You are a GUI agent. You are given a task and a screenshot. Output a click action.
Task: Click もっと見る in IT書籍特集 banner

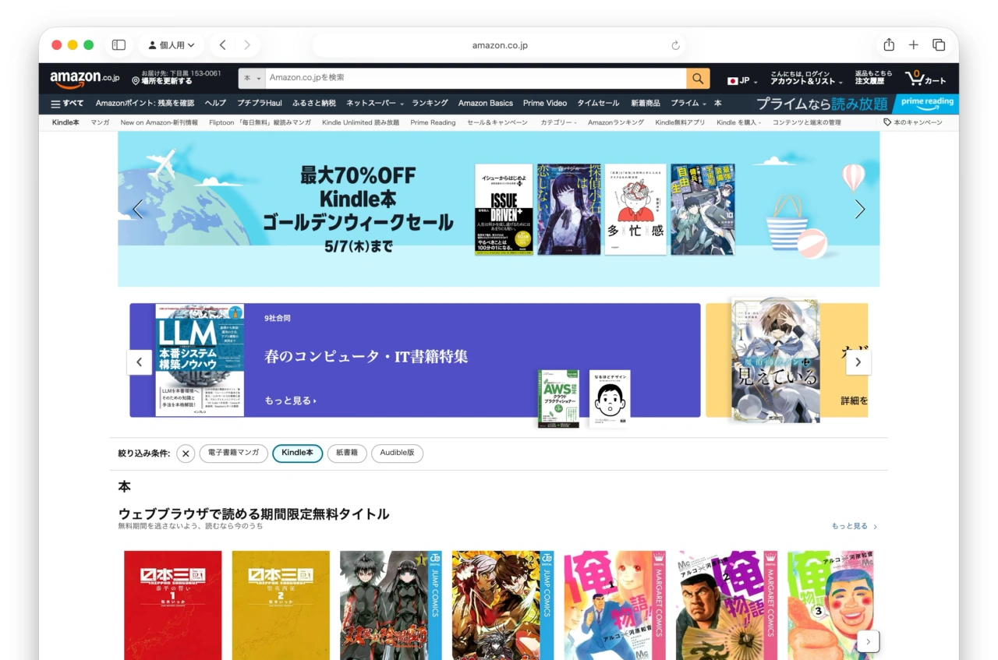click(x=290, y=401)
